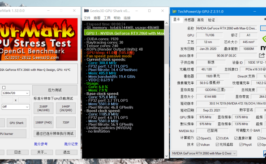This screenshot has height=164, width=266.
Task: Toggle the Vulkan checkbox
Action: point(198,144)
